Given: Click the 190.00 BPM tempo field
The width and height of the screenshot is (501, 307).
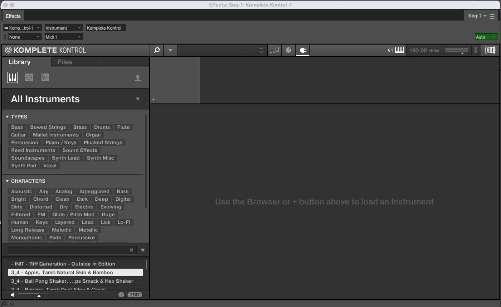Looking at the screenshot, I should pyautogui.click(x=424, y=50).
